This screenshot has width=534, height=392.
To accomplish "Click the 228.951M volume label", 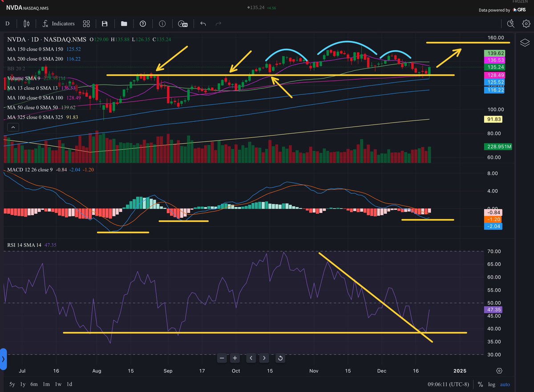I will click(x=498, y=147).
